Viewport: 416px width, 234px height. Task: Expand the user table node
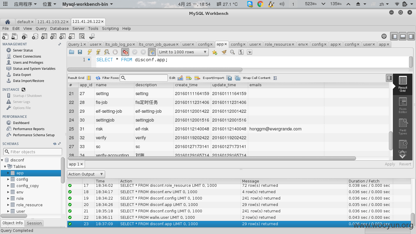point(9,211)
